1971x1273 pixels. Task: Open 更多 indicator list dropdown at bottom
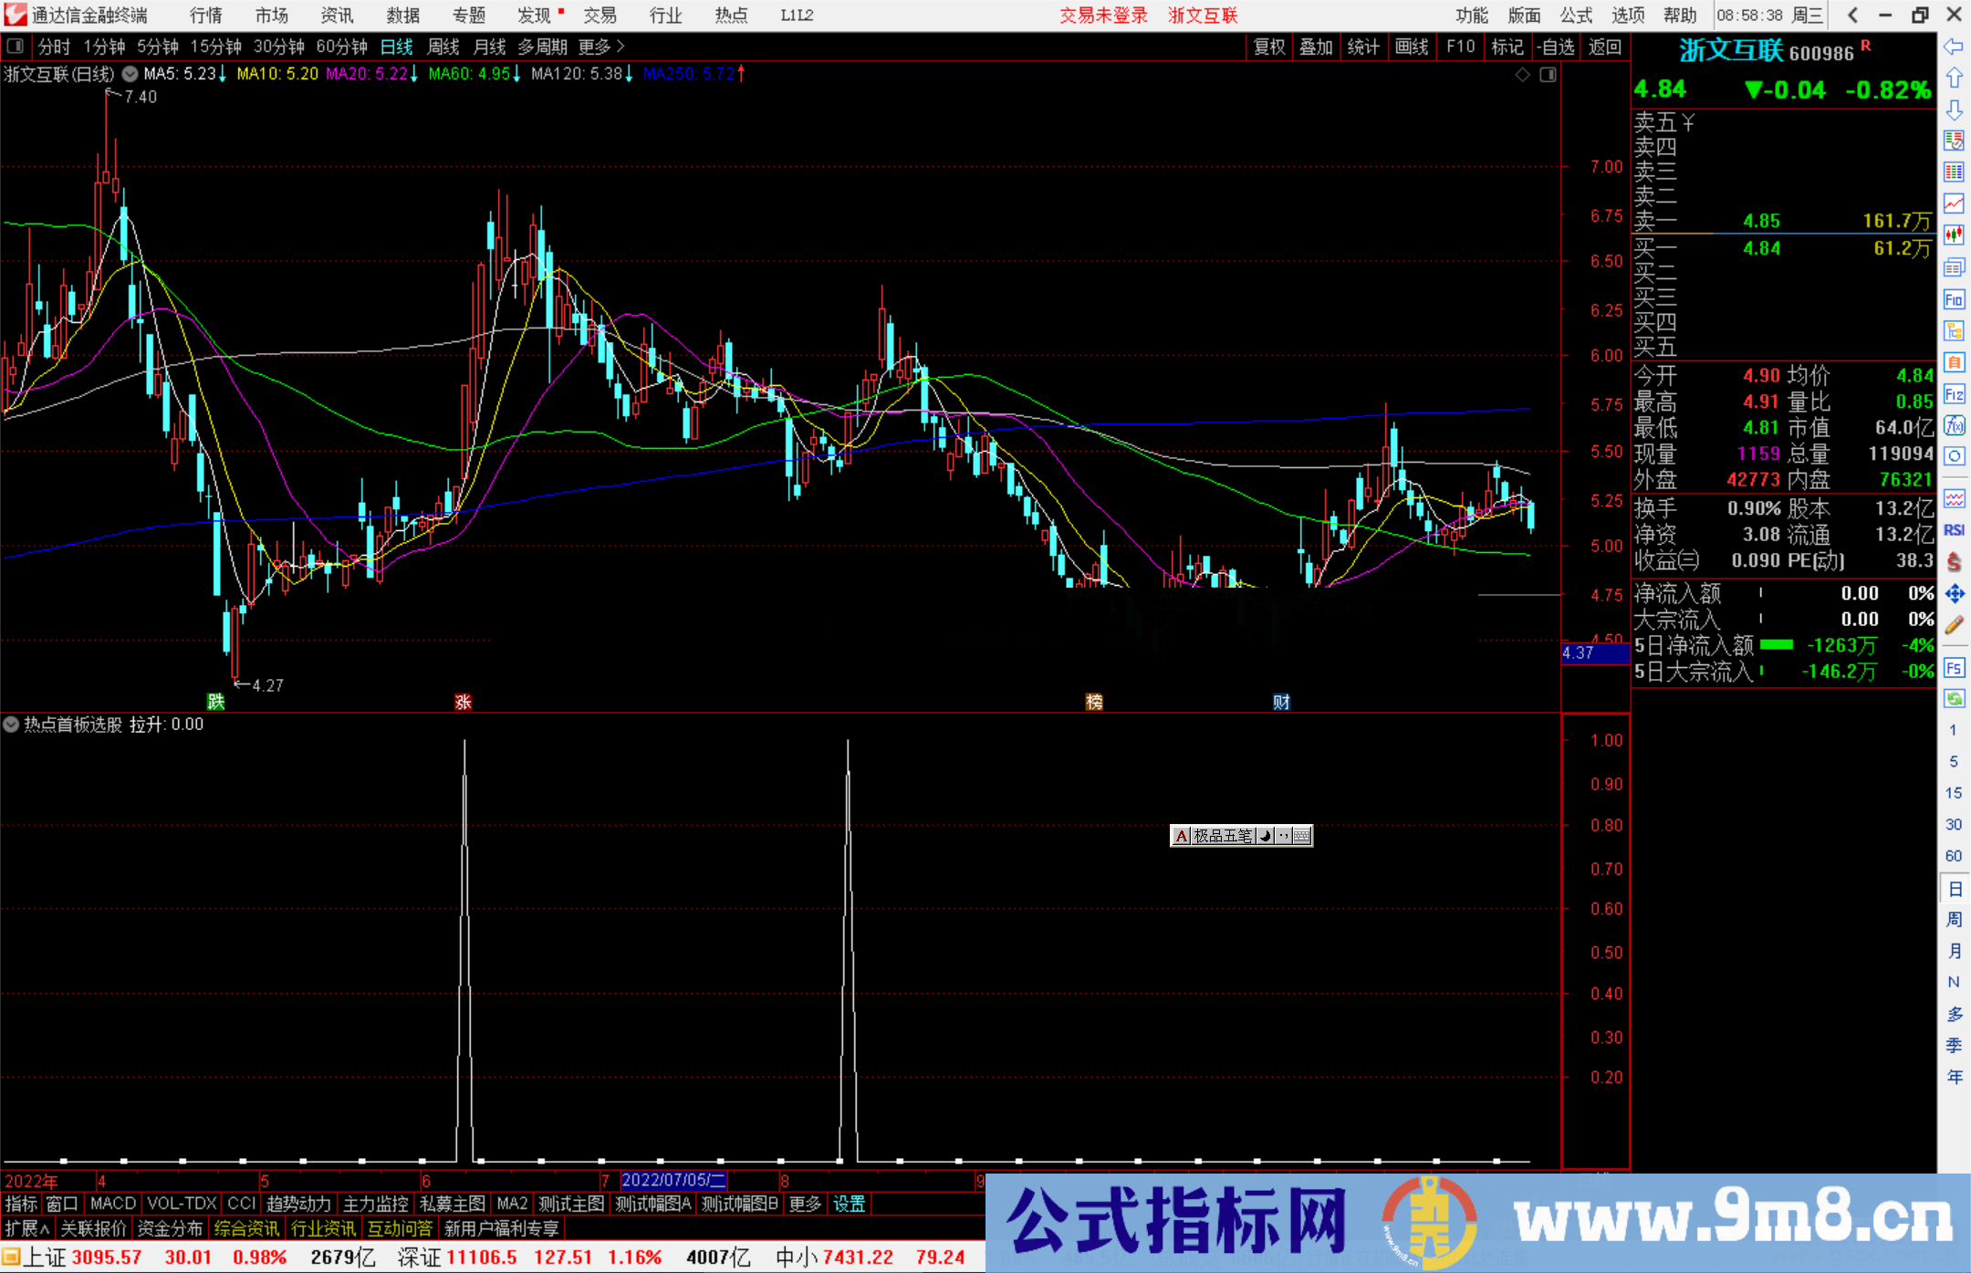(803, 1205)
